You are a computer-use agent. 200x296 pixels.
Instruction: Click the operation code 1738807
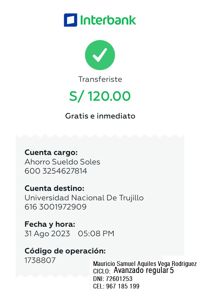click(x=40, y=260)
